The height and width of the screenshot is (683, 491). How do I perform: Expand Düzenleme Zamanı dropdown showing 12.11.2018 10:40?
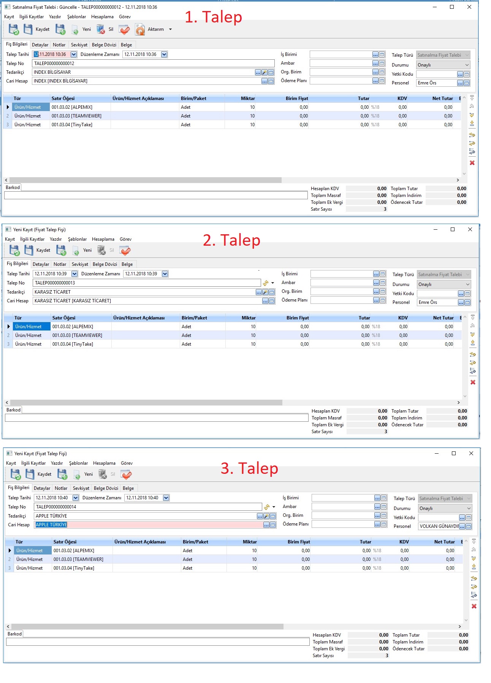pyautogui.click(x=166, y=498)
